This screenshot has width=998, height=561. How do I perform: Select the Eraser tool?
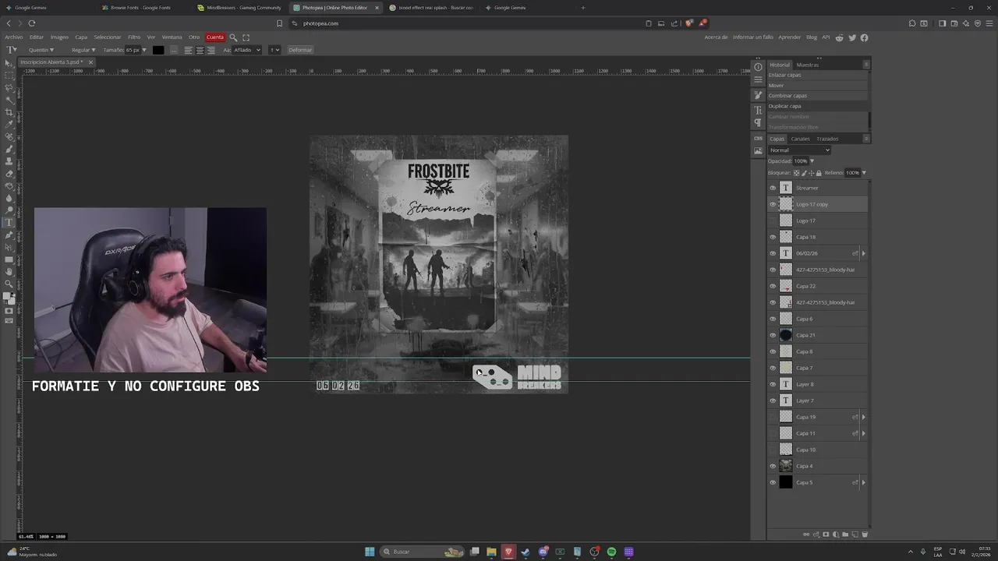click(9, 174)
